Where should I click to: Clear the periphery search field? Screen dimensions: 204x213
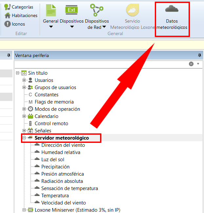[191, 64]
